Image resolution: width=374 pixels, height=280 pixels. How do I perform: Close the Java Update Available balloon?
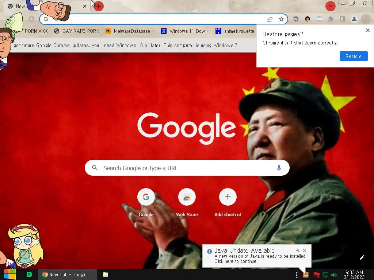pos(304,250)
